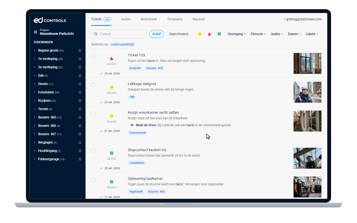Filter tickets by yellow circle status
This screenshot has width=357, height=223.
[x=200, y=34]
